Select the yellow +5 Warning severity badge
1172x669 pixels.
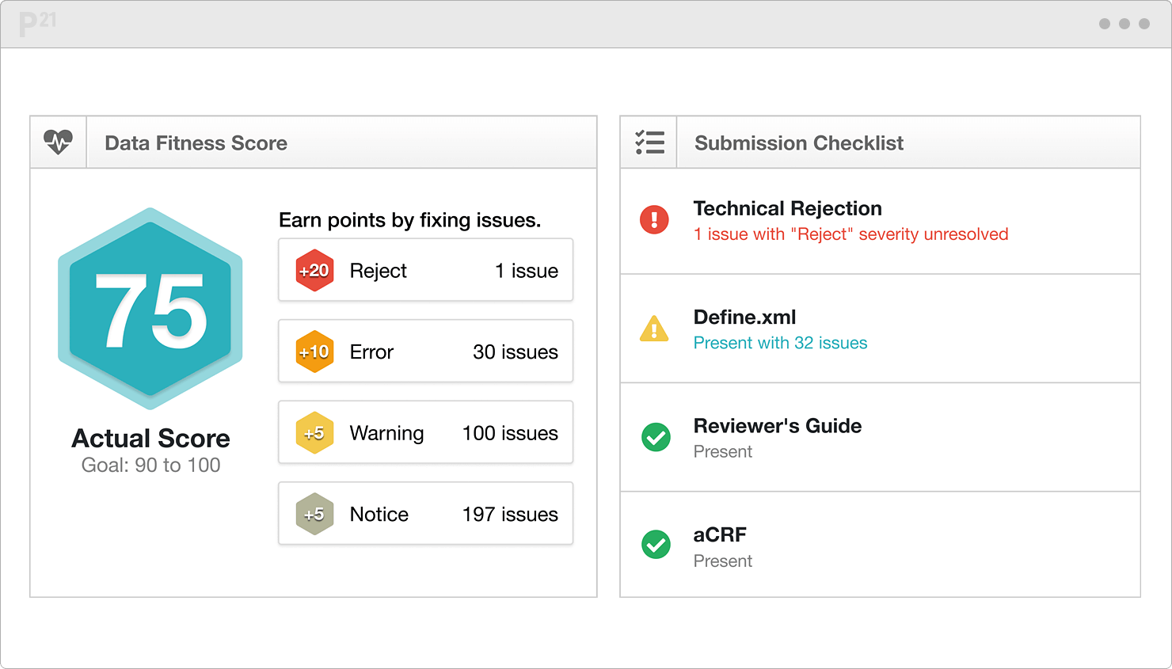point(314,432)
